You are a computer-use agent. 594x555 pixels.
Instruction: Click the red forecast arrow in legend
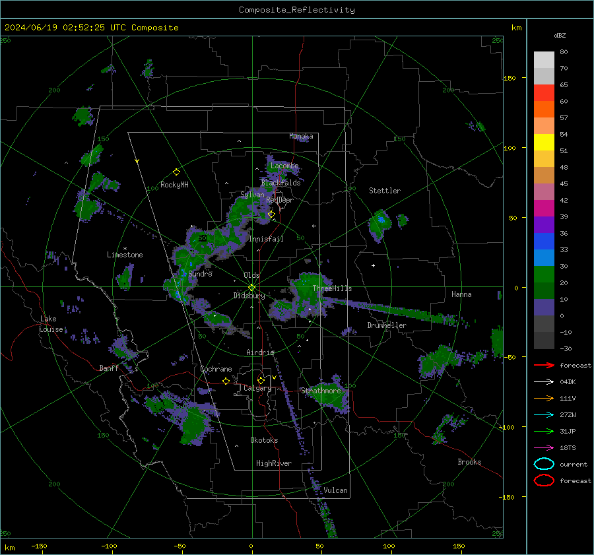pos(544,365)
